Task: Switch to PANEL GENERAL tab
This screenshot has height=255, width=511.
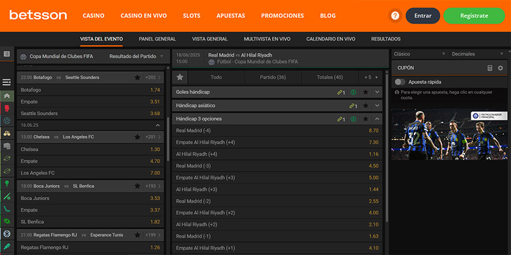Action: point(157,39)
